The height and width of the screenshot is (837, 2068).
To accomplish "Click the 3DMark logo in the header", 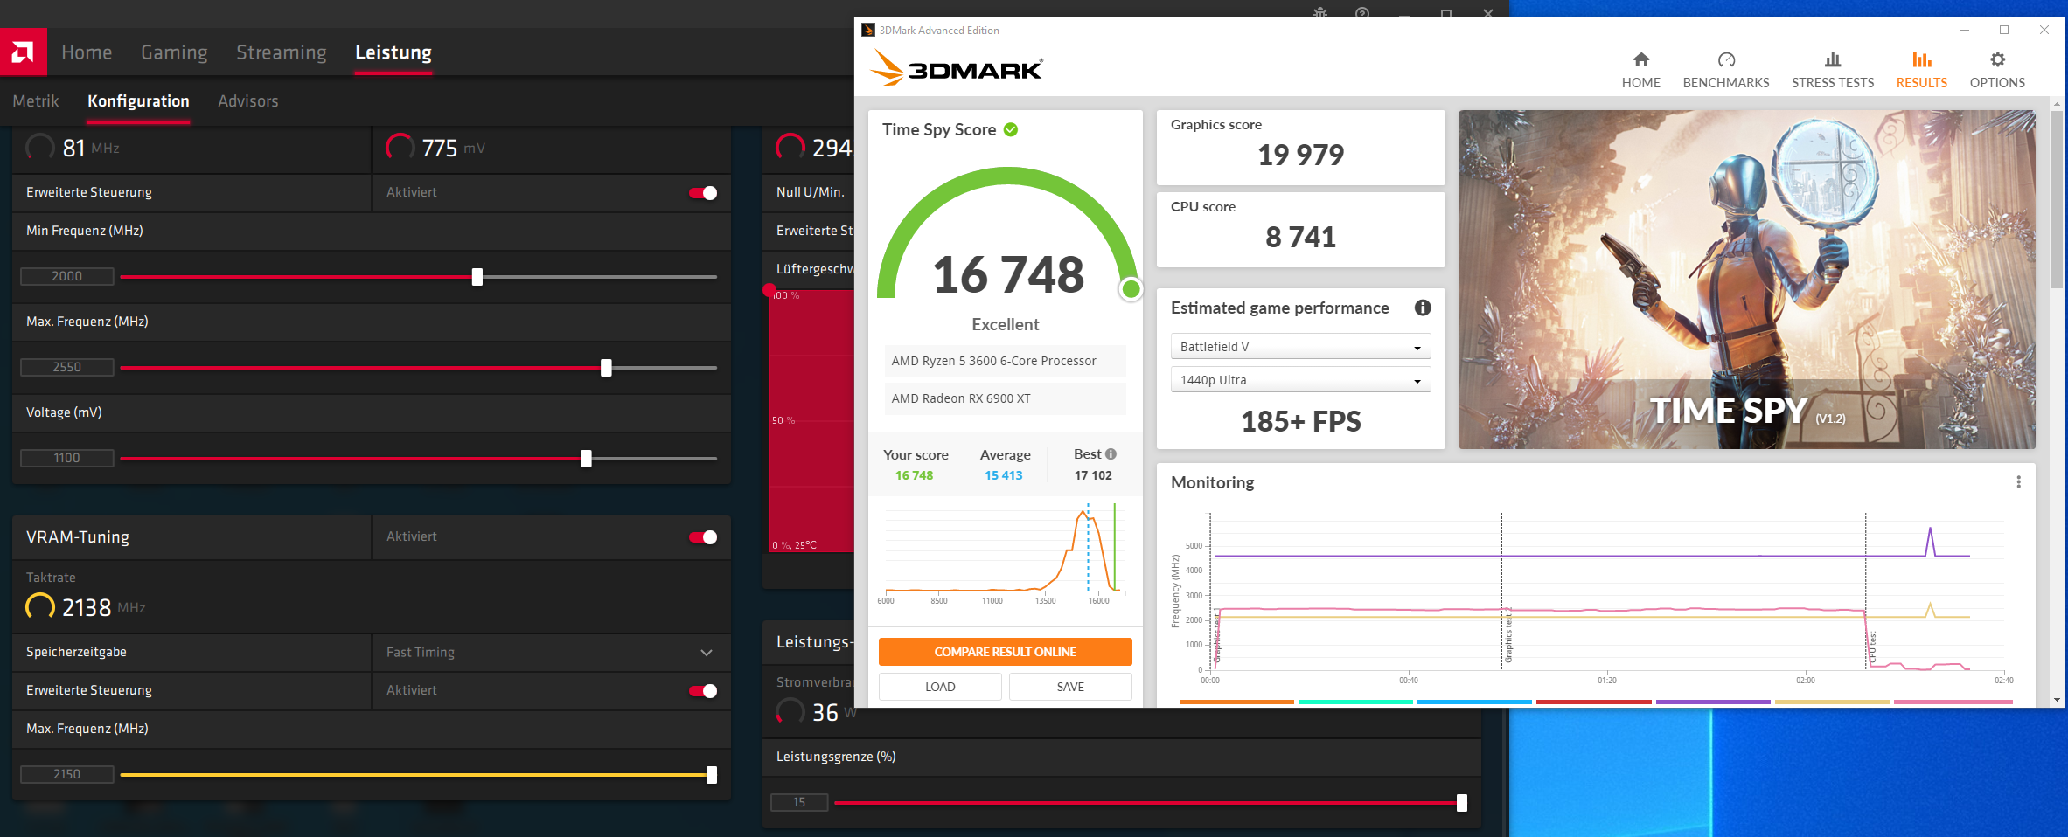I will coord(957,68).
